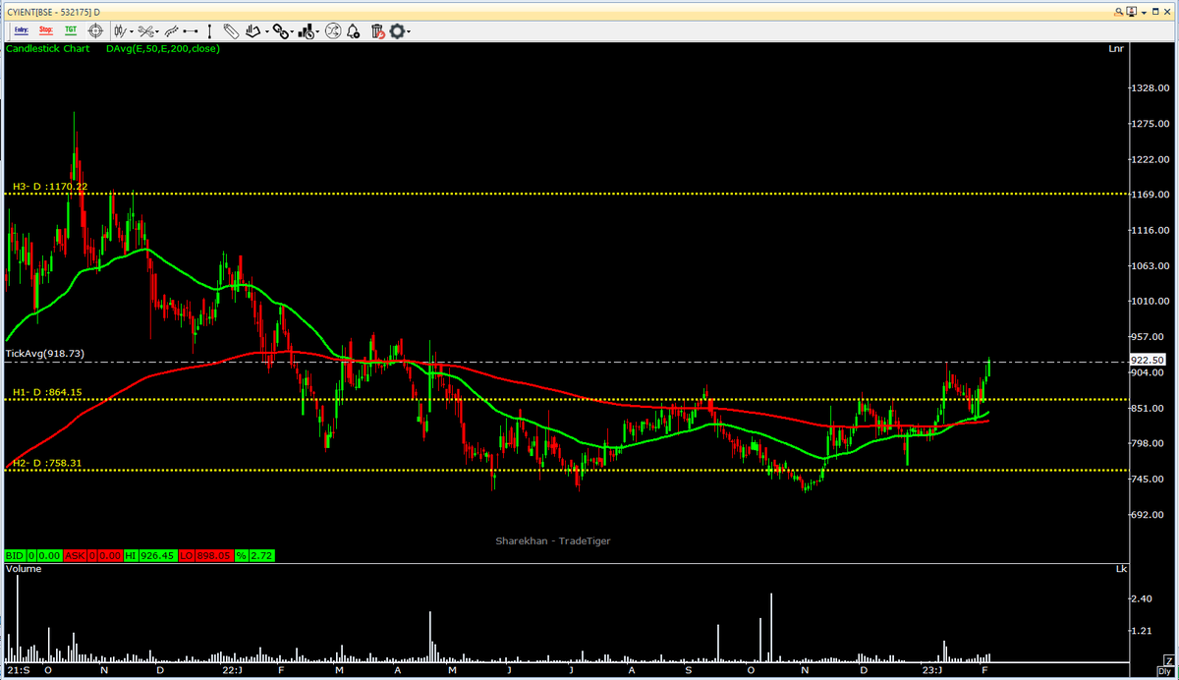Click the magnifier search scrip icon

1120,10
